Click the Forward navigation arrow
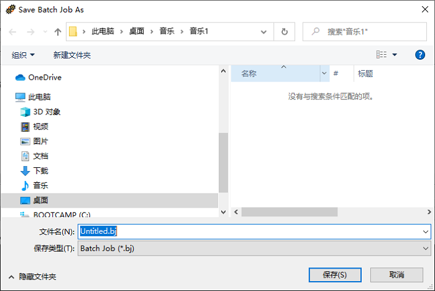This screenshot has height=291, width=435. pos(30,32)
